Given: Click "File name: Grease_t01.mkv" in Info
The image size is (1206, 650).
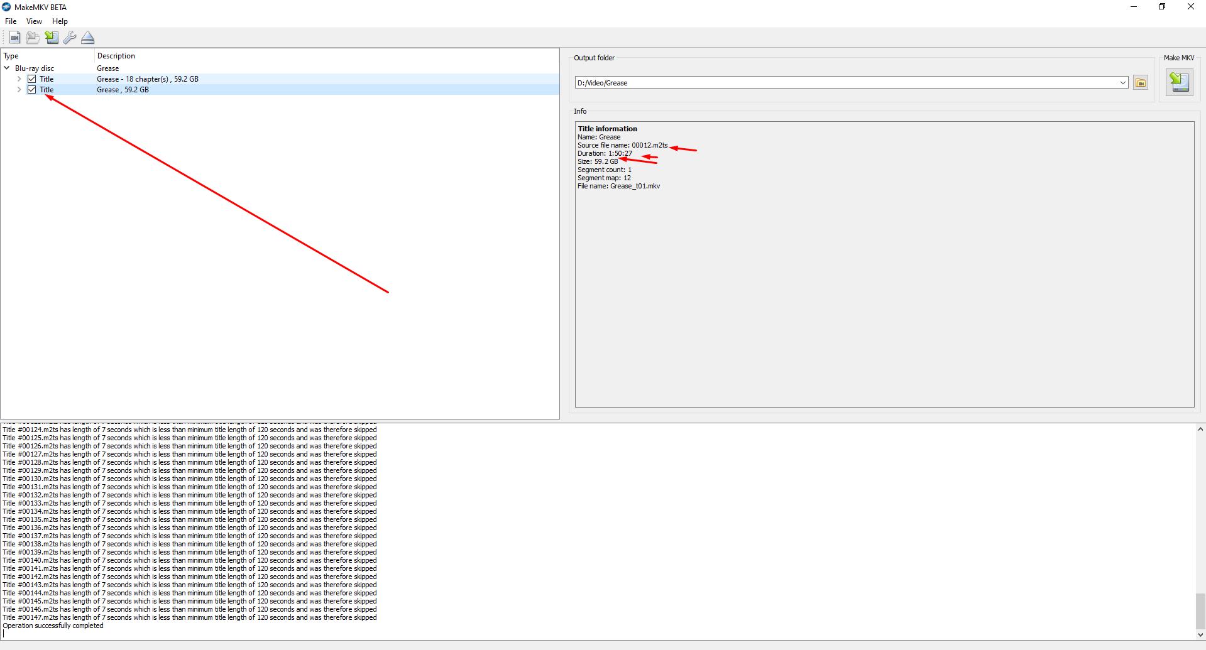Looking at the screenshot, I should click(x=619, y=186).
